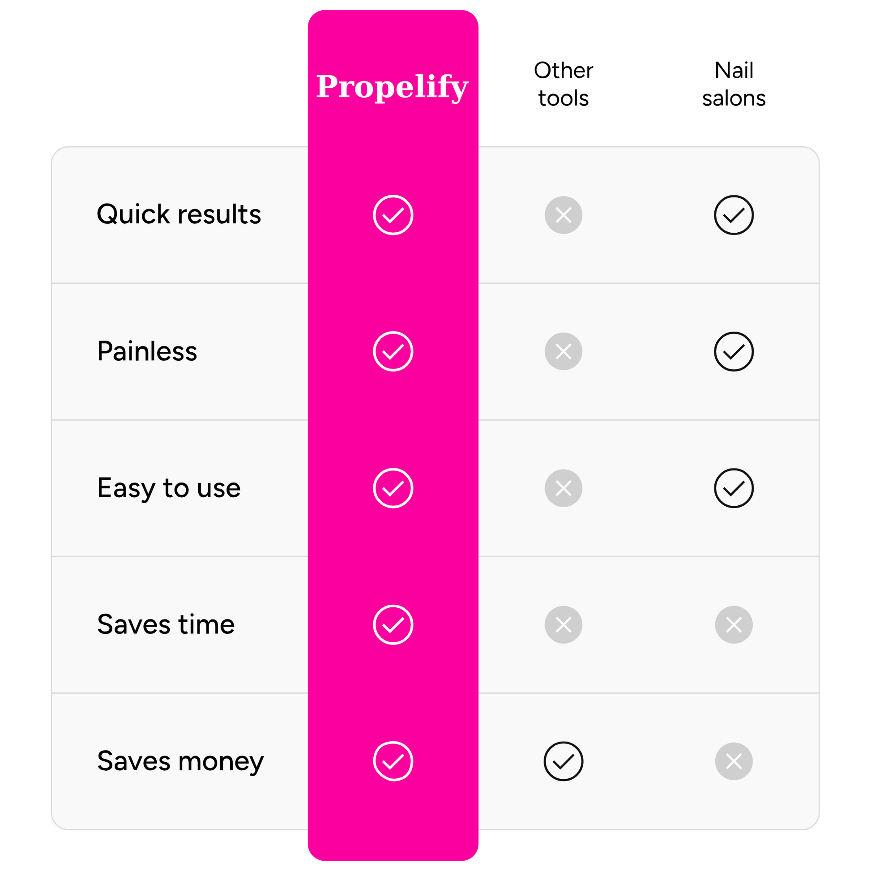Click the Other tools column header
Viewport: 871px width, 871px height.
(563, 84)
